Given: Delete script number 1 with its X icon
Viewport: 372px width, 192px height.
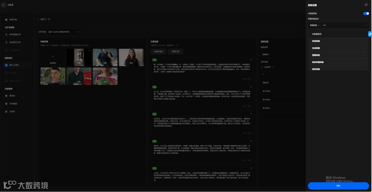Looking at the screenshot, I should (x=251, y=60).
